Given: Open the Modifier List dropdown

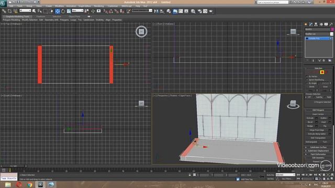Looking at the screenshot, I should [x=319, y=34].
